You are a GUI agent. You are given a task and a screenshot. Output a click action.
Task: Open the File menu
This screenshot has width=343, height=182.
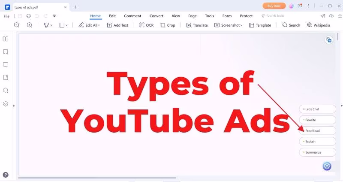pyautogui.click(x=6, y=16)
